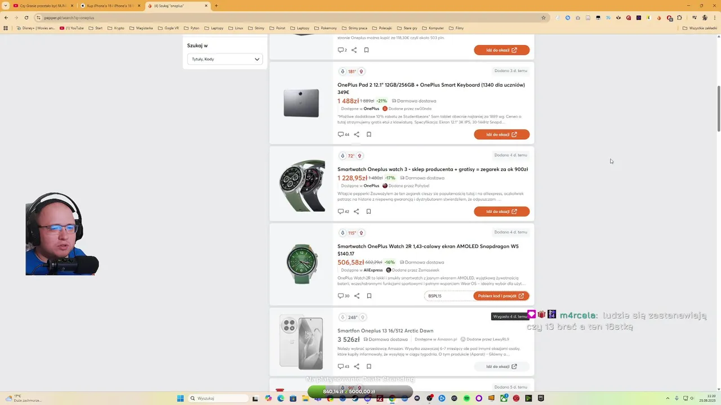Open 'OnePlus Pad 2 12.1"' deal title
Image resolution: width=721 pixels, height=405 pixels.
[x=431, y=88]
